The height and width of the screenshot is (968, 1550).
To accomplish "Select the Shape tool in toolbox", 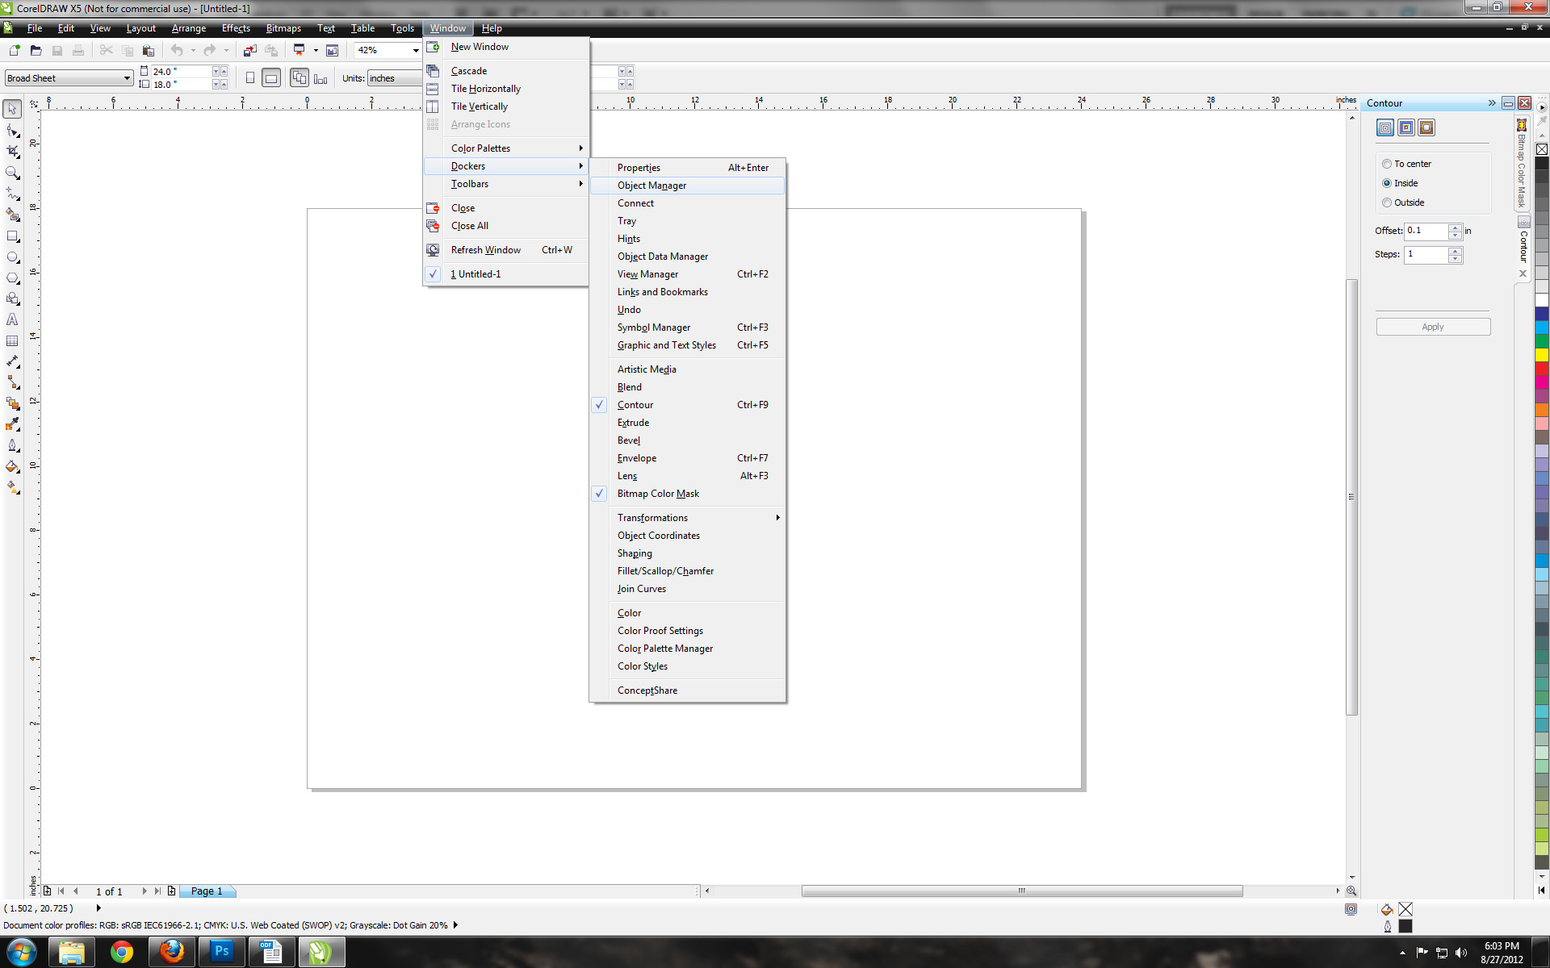I will [12, 131].
